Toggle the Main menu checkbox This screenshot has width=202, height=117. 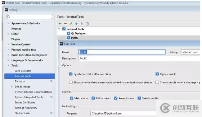click(x=71, y=98)
